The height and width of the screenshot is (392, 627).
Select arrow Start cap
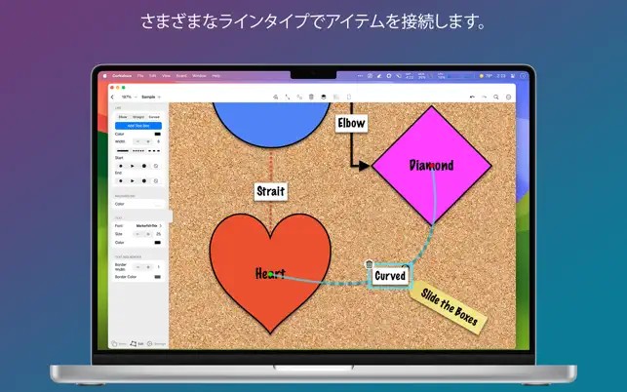133,166
